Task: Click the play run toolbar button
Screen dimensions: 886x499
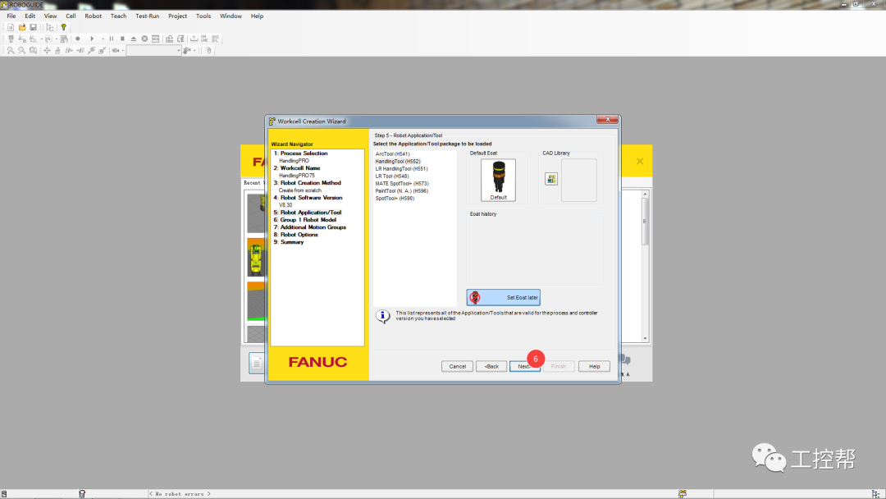Action: (x=92, y=39)
